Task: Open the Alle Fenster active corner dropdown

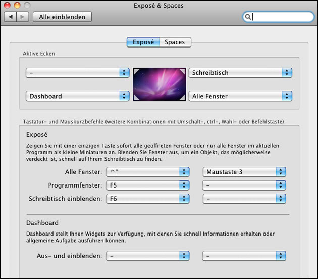Action: click(x=240, y=96)
